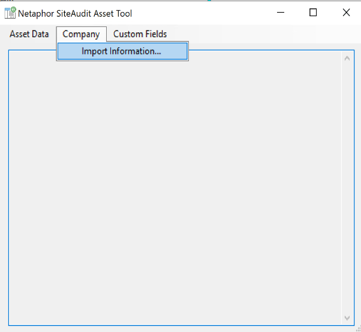The height and width of the screenshot is (332, 361).
Task: Open the Custom Fields menu
Action: coord(140,34)
